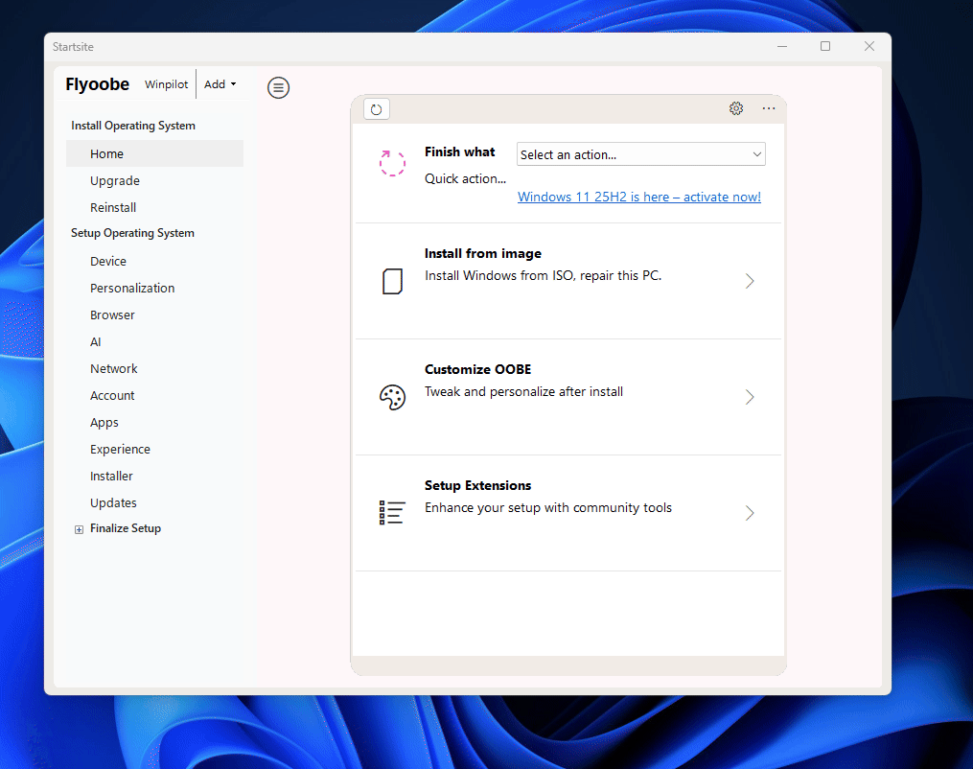973x769 pixels.
Task: Click the Windows 11 25H2 activate link
Action: 638,197
